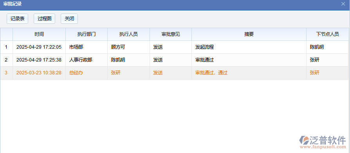Select row number 1

[6, 47]
